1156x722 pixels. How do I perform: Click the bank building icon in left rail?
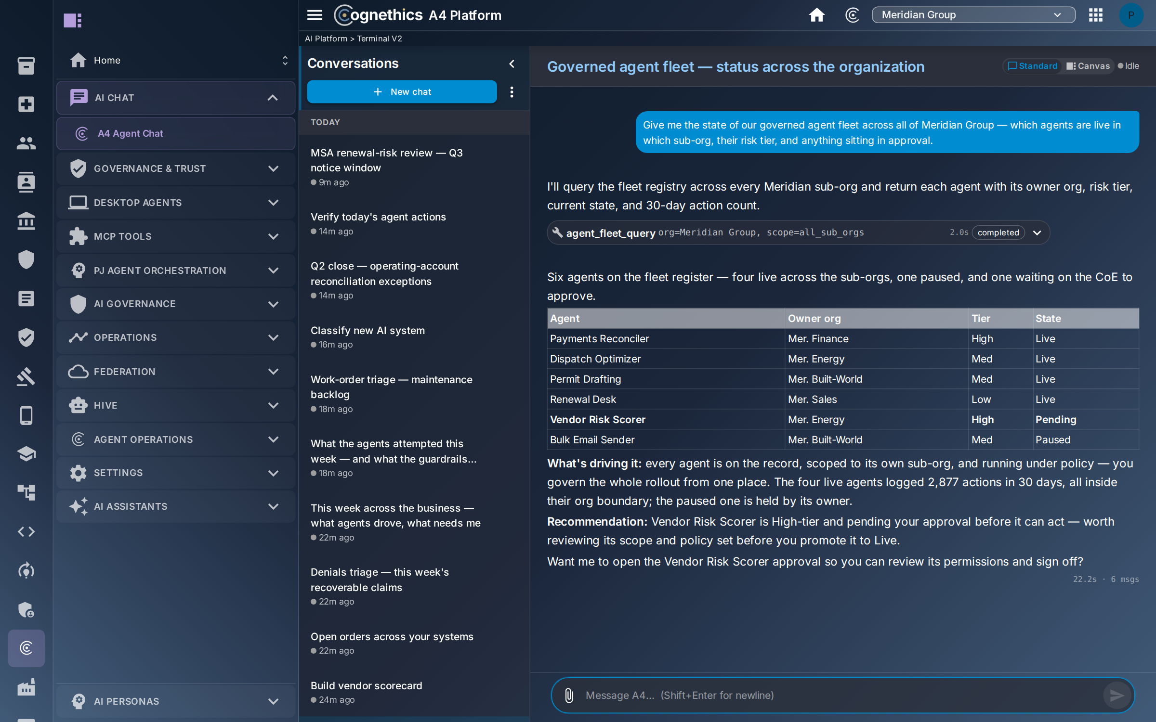pos(26,221)
